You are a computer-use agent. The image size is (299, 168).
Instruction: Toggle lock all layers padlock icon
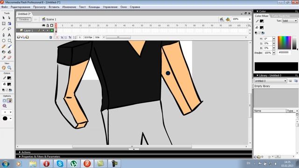pos(48,25)
